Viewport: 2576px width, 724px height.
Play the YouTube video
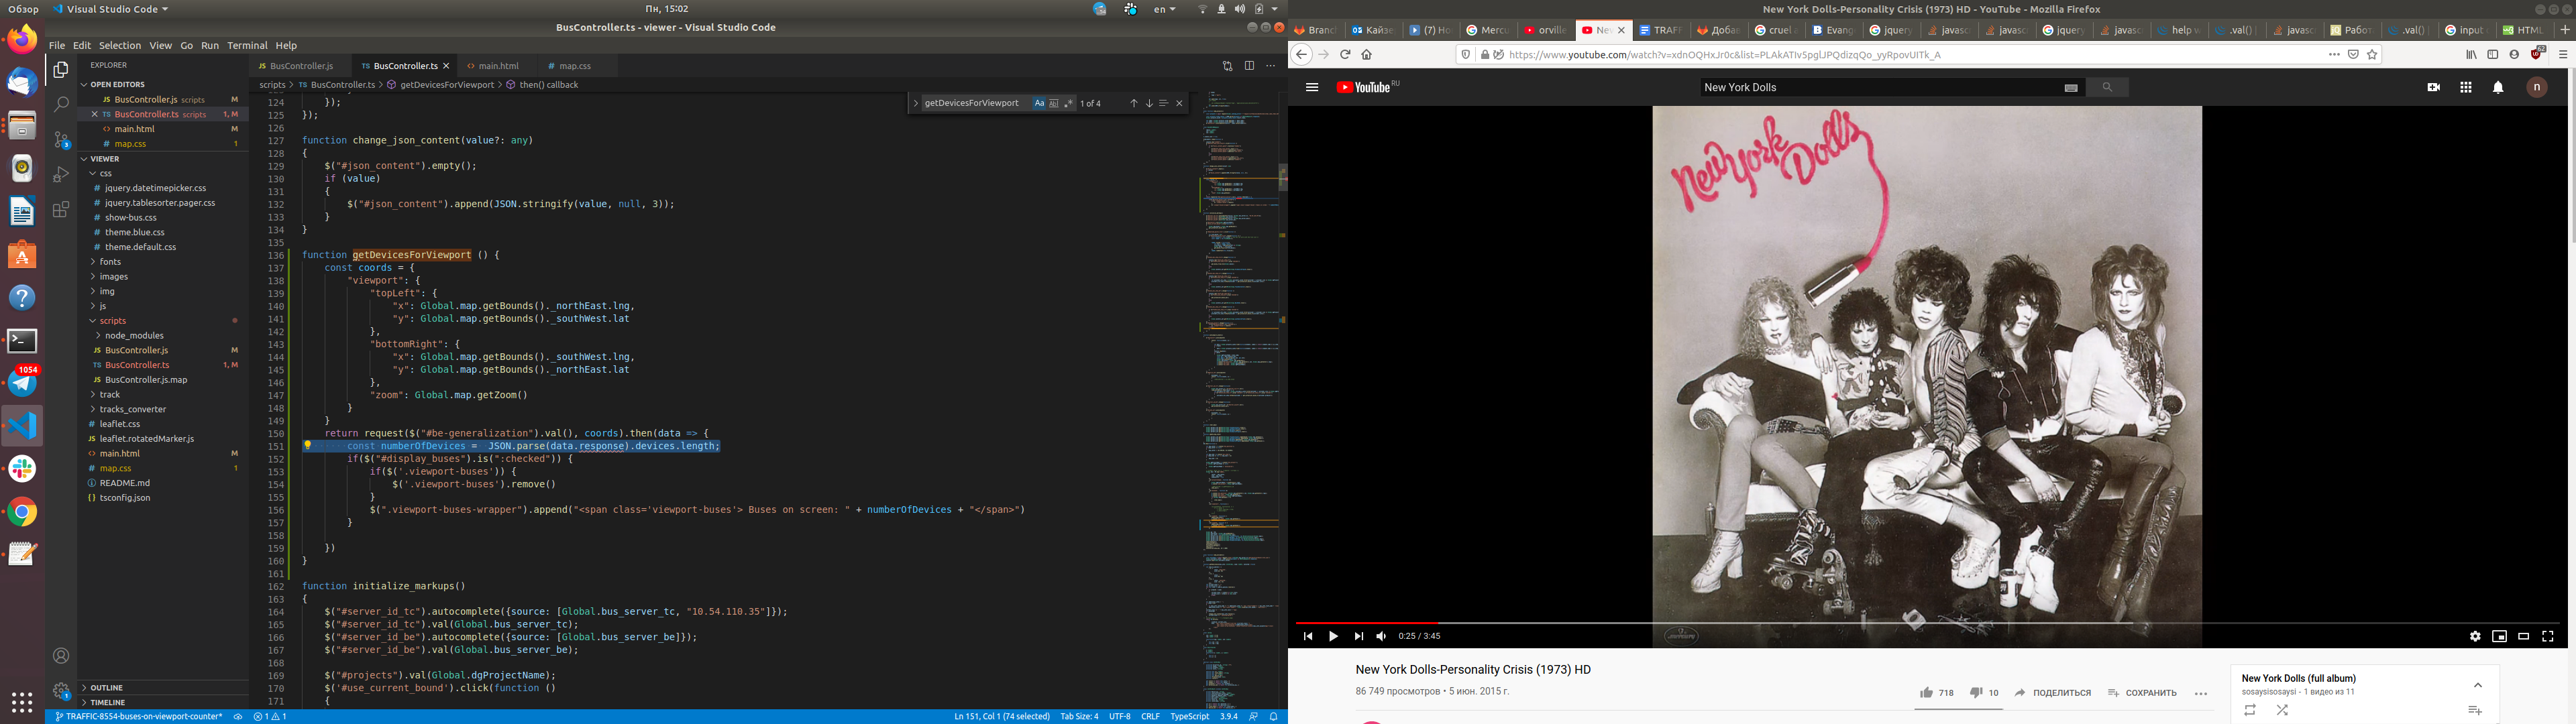pos(1333,636)
